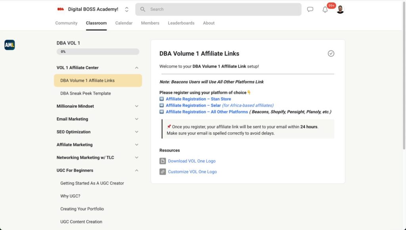The image size is (406, 230).
Task: Expand the SEO Optimization section
Action: (x=136, y=132)
